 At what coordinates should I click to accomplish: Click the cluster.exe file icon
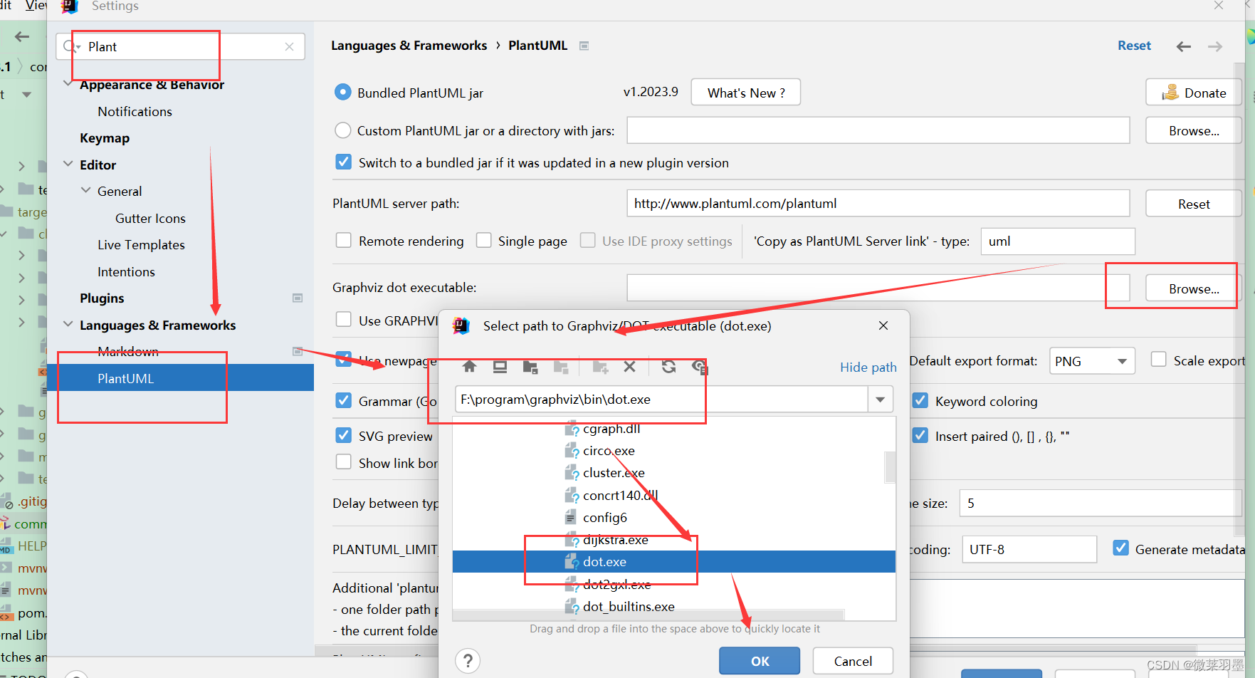pos(572,473)
